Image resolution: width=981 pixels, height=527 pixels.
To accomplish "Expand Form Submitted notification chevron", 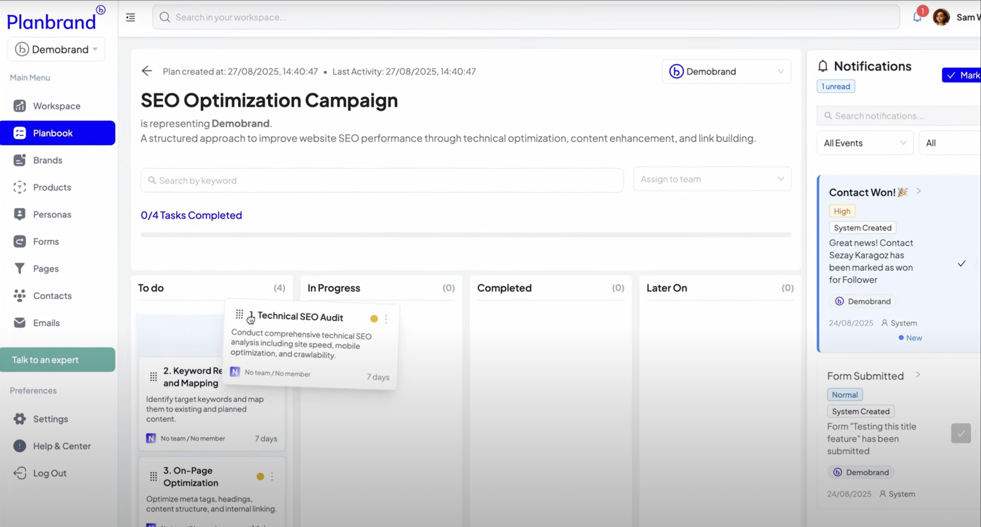I will click(x=918, y=375).
